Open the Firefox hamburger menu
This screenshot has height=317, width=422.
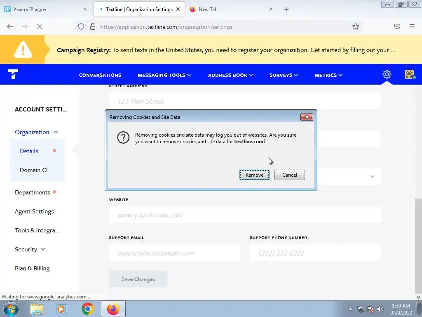pos(412,26)
